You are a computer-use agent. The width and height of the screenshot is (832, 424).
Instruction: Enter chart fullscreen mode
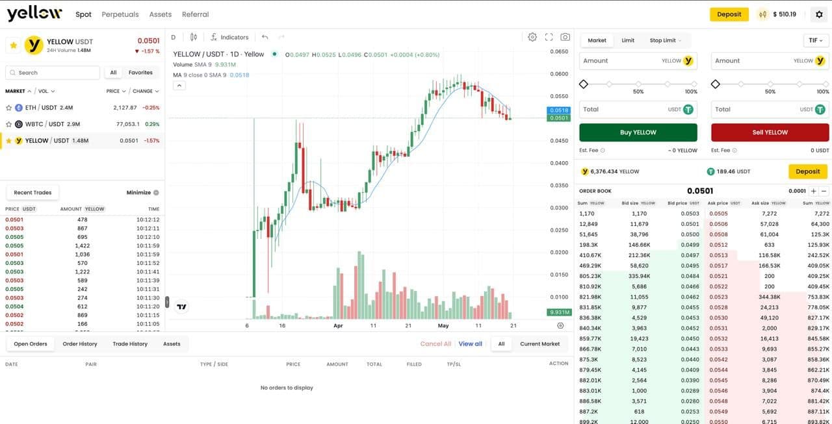click(x=549, y=37)
